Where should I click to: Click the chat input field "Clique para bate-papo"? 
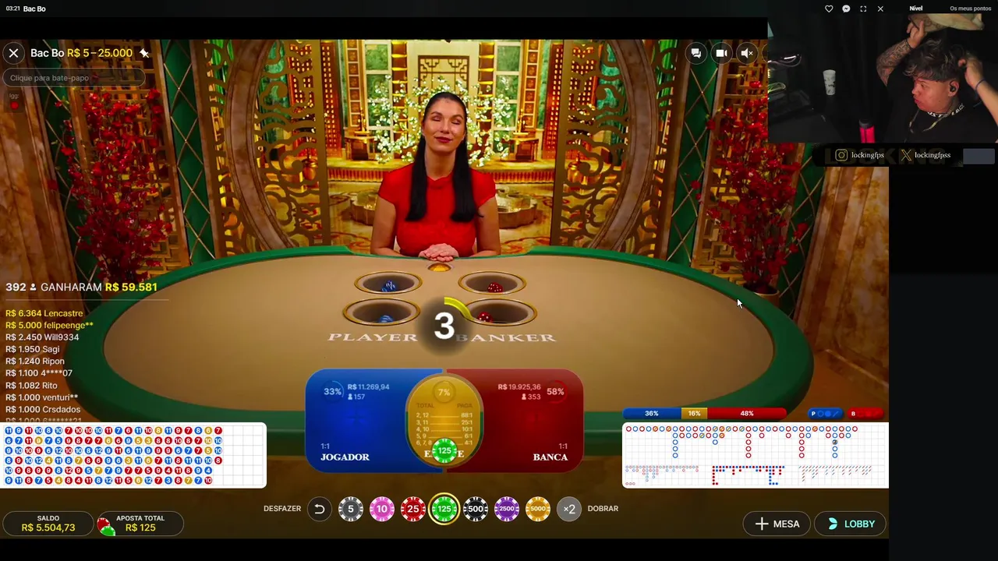[x=73, y=78]
